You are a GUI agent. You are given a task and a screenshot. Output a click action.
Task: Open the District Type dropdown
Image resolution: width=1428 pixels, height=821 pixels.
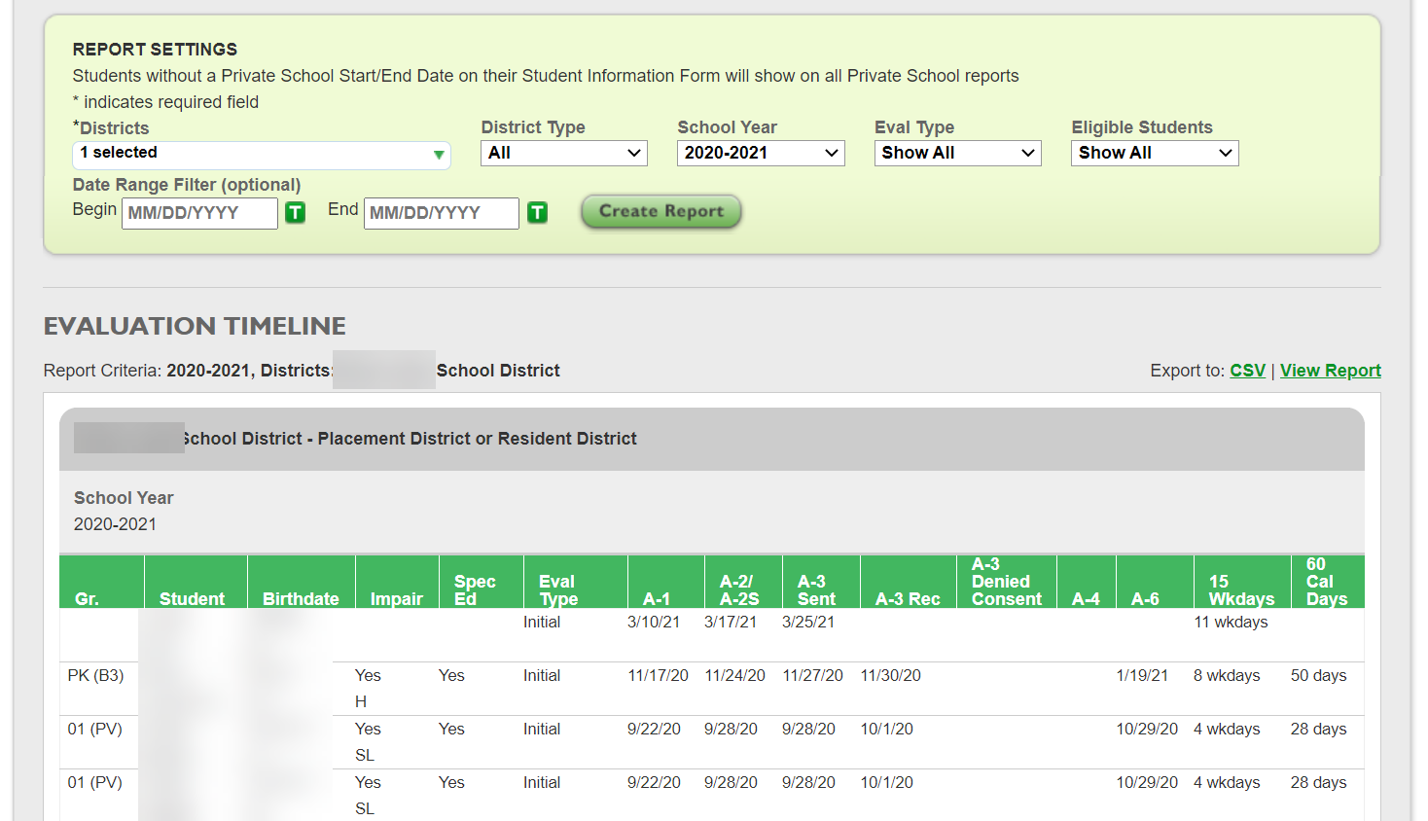coord(564,153)
